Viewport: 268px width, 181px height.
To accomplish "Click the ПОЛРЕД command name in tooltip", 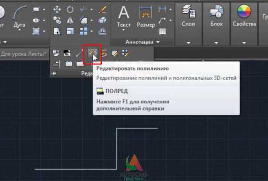I will pos(117,91).
